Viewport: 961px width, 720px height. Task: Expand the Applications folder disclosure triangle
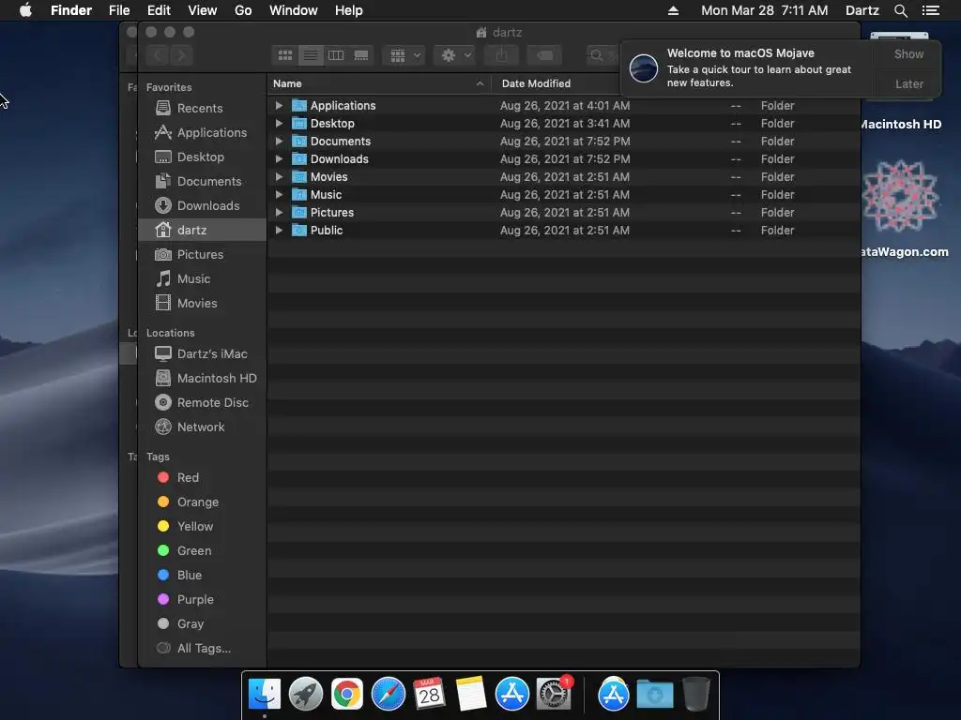pos(279,105)
